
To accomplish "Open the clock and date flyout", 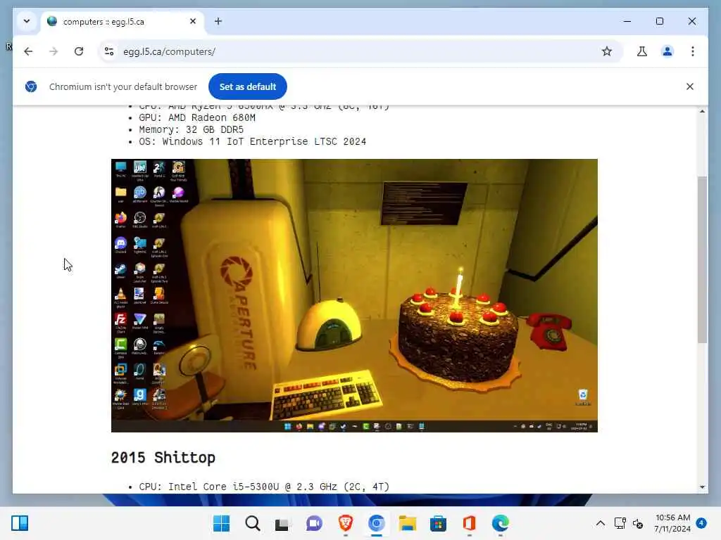I will [x=672, y=523].
